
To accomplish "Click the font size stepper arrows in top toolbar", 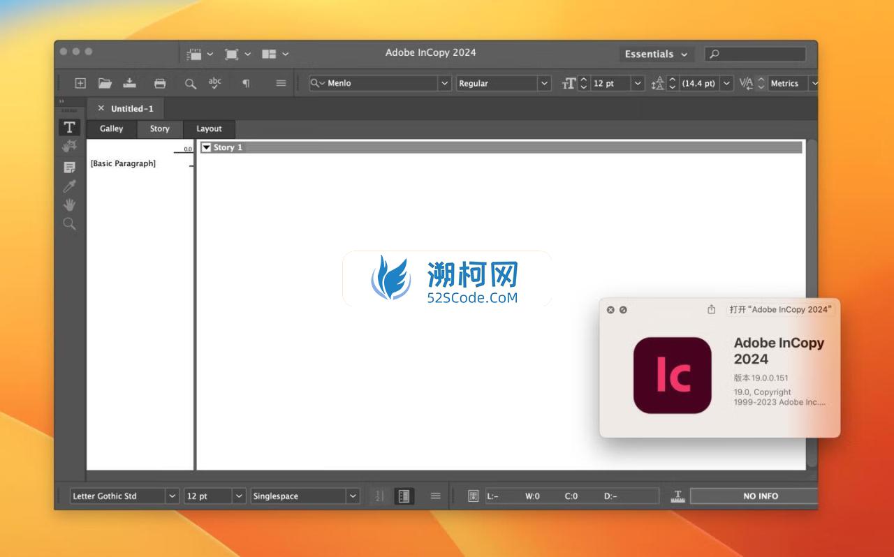I will 584,83.
